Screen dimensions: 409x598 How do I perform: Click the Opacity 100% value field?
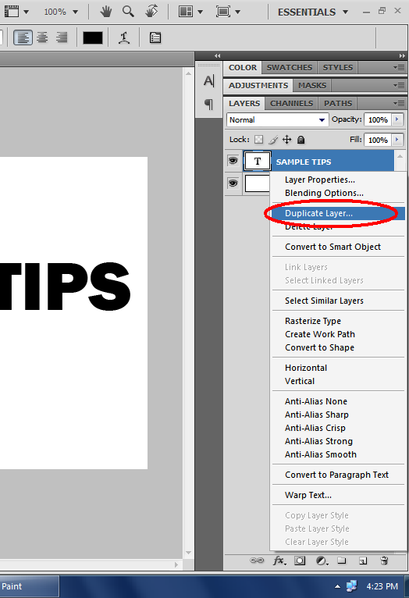click(378, 119)
